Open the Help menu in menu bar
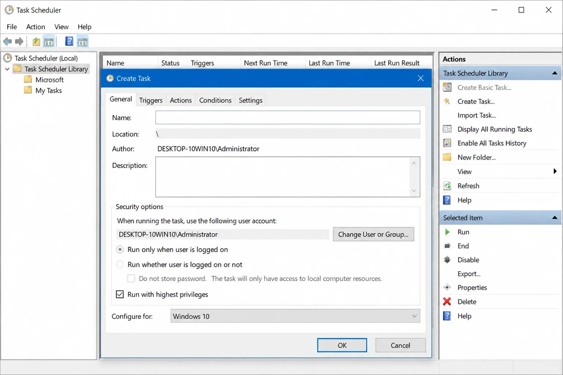Screen dimensions: 563x375 click(x=84, y=27)
